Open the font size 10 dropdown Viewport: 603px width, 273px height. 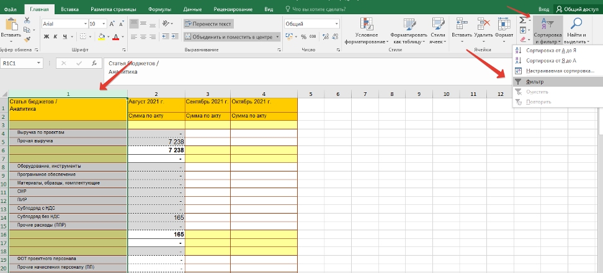(x=104, y=24)
